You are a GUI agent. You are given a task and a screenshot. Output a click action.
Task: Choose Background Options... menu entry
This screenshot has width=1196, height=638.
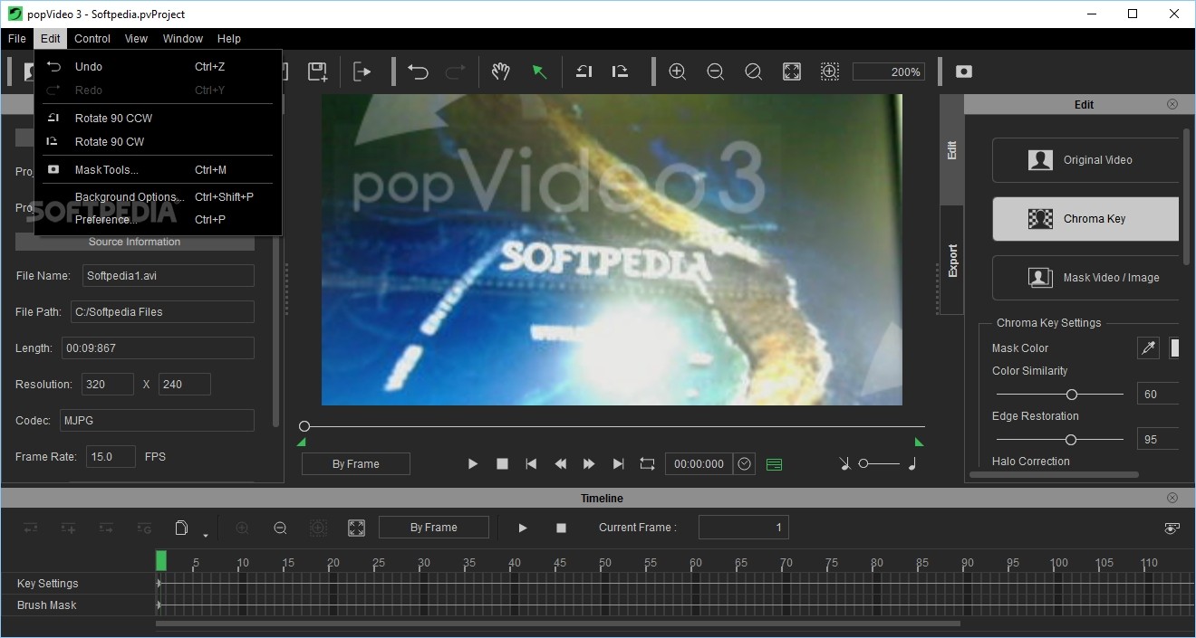(159, 197)
